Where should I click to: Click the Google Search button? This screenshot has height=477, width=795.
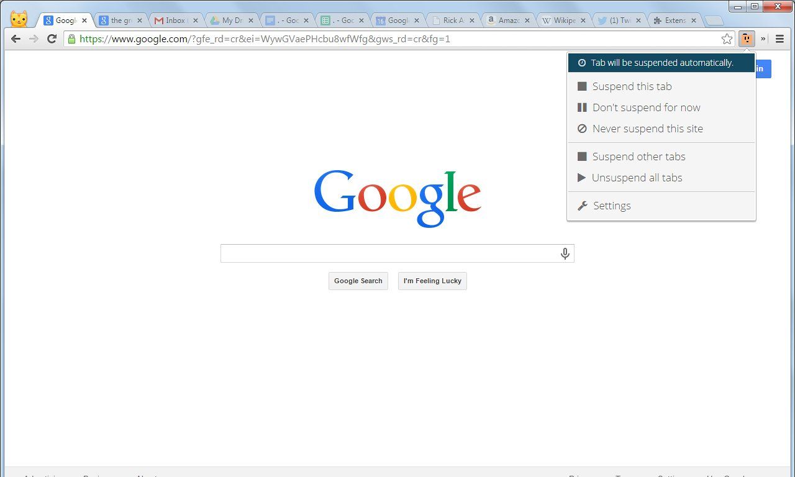[x=358, y=281]
